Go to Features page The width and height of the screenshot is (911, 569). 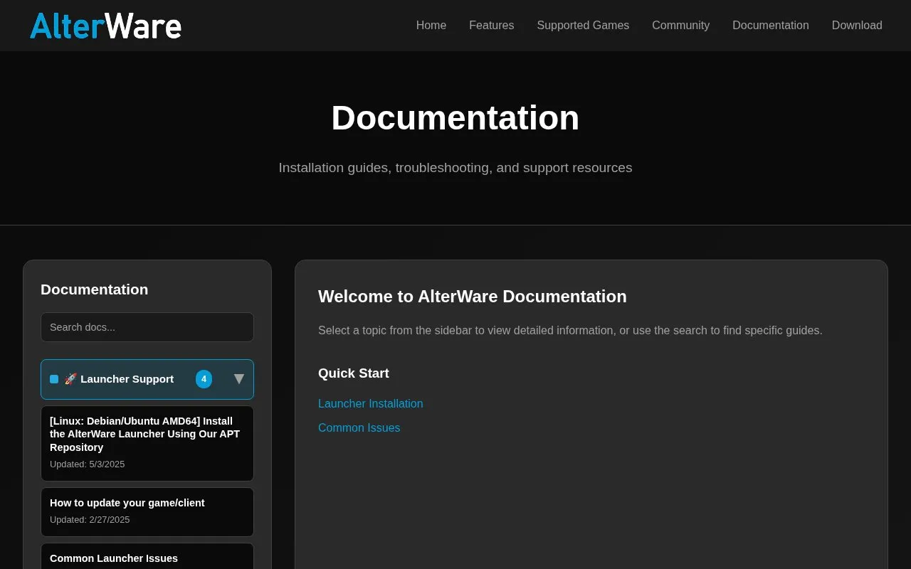coord(491,26)
